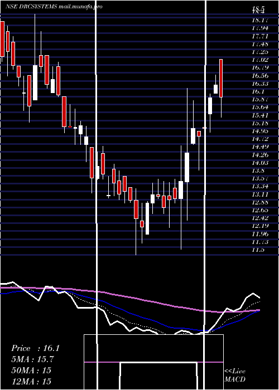Click the 16.79 price axis label
Screen dimensions: 279x390
[x=260, y=67]
